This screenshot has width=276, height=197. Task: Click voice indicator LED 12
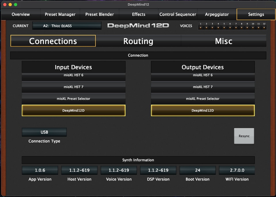click(264, 27)
